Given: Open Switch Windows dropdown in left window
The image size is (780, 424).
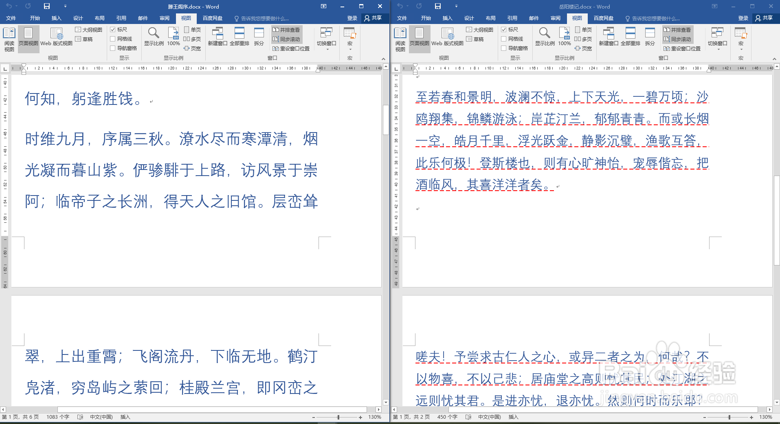Looking at the screenshot, I should [x=327, y=39].
